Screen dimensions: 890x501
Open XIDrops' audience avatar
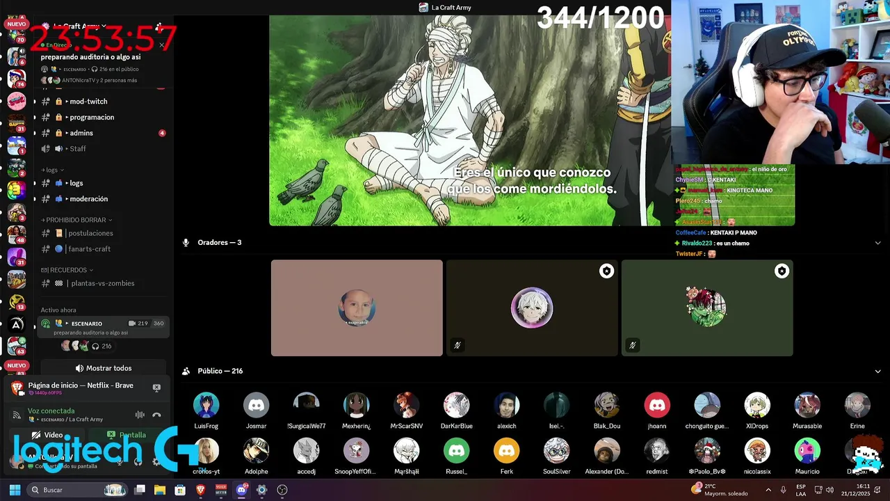756,405
